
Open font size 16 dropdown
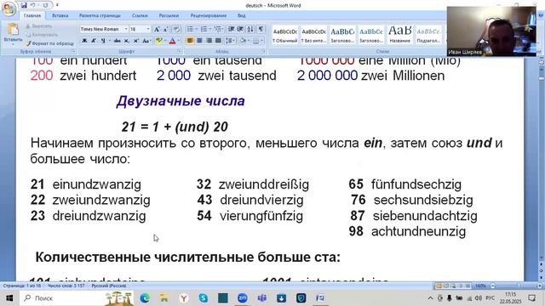pyautogui.click(x=148, y=29)
